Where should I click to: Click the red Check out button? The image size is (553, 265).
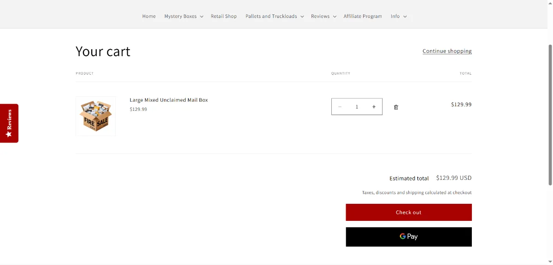click(x=409, y=213)
